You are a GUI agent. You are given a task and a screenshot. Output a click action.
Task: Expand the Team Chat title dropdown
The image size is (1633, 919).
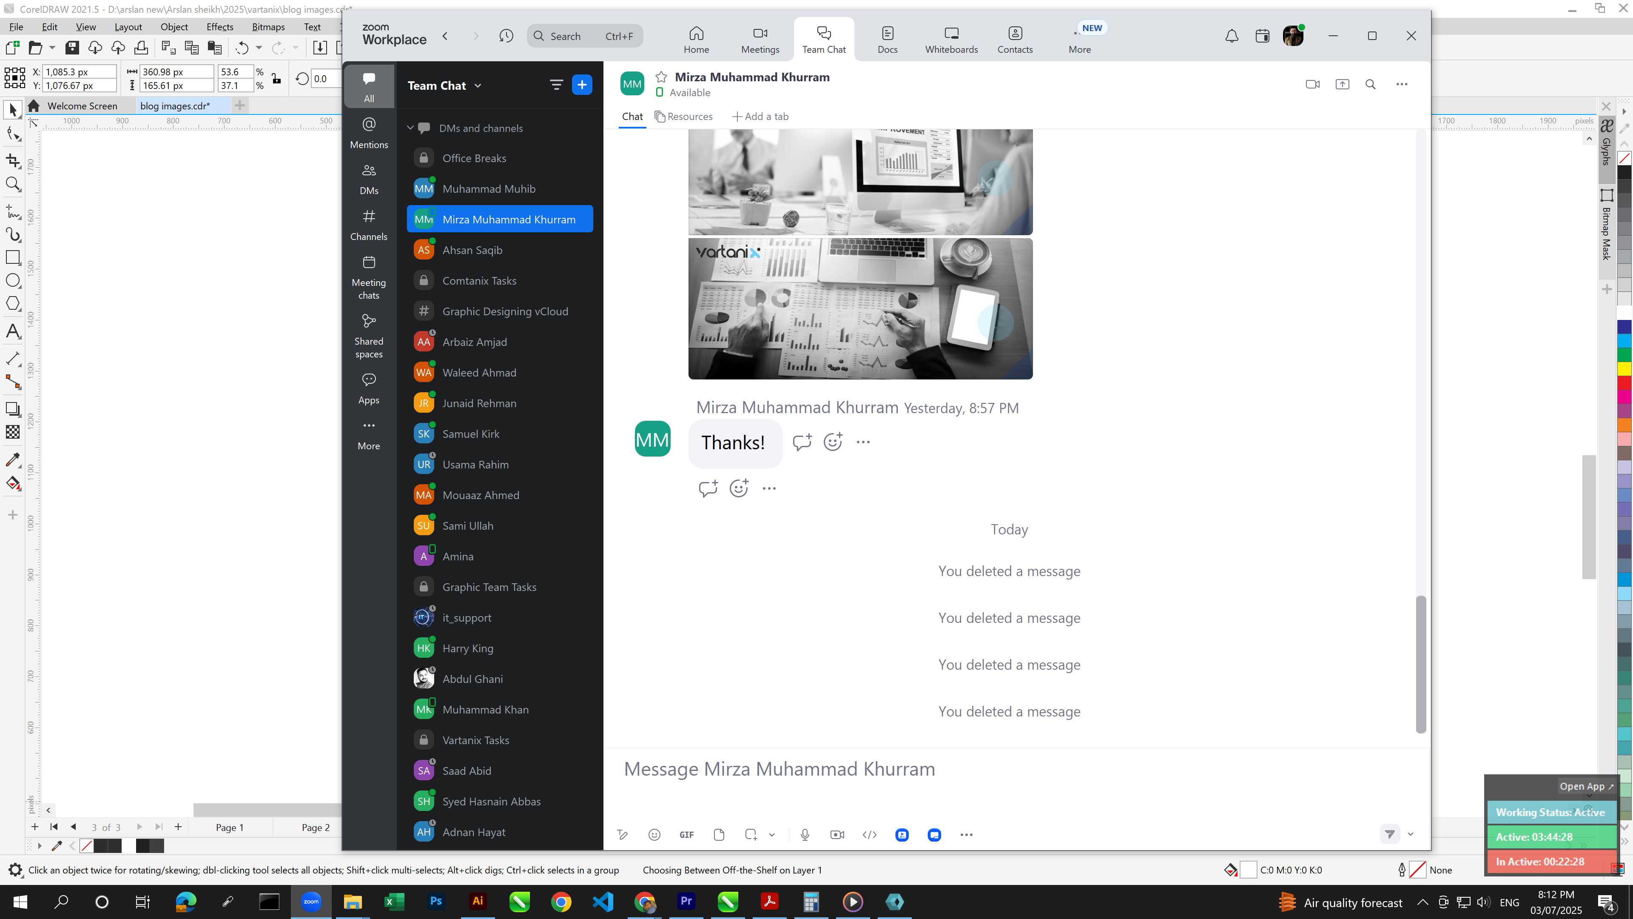click(x=478, y=86)
